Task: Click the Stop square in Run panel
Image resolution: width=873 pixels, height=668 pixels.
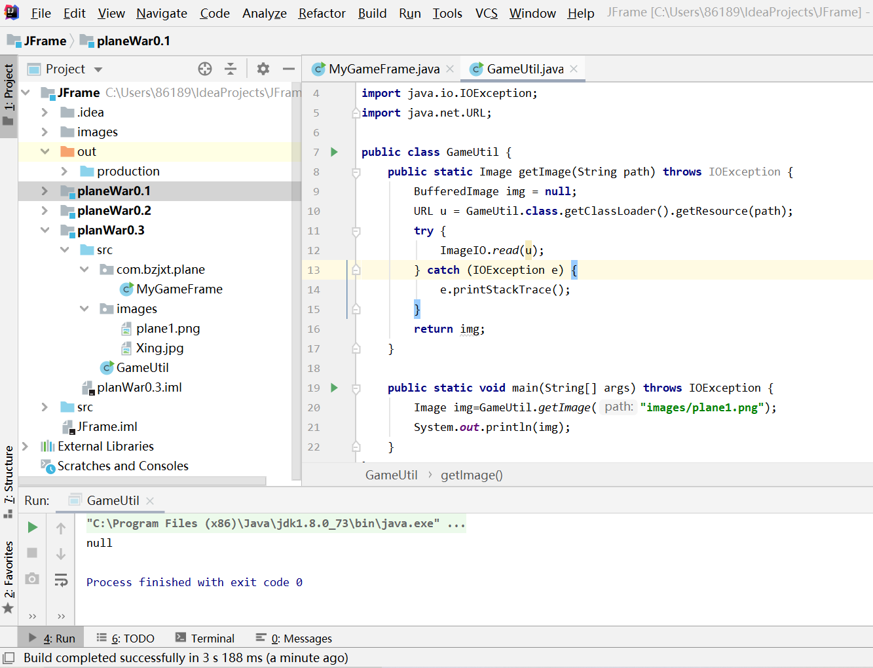Action: (32, 553)
